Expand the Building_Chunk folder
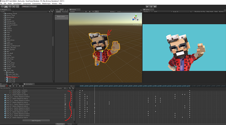The height and width of the screenshot is (125, 226). pyautogui.click(x=4, y=13)
